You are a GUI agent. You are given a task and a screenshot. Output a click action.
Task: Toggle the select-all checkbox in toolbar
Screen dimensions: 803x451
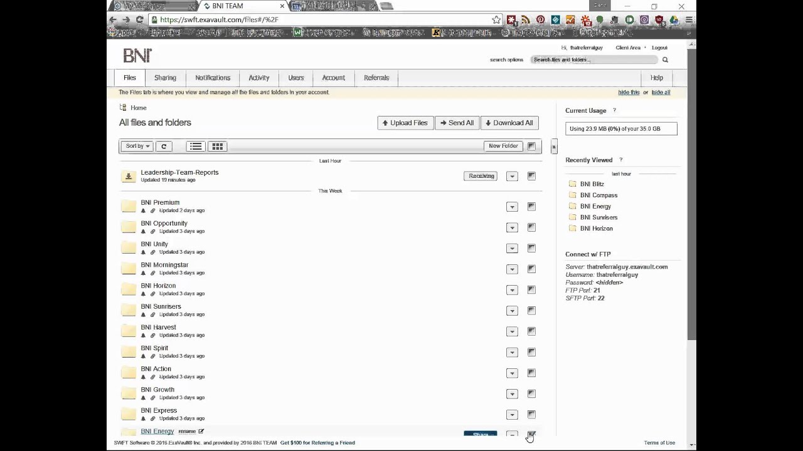pos(531,147)
